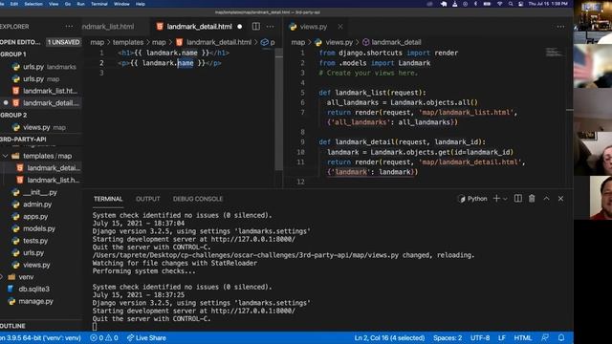
Task: Open views.py map in Group 2
Action: pos(41,127)
